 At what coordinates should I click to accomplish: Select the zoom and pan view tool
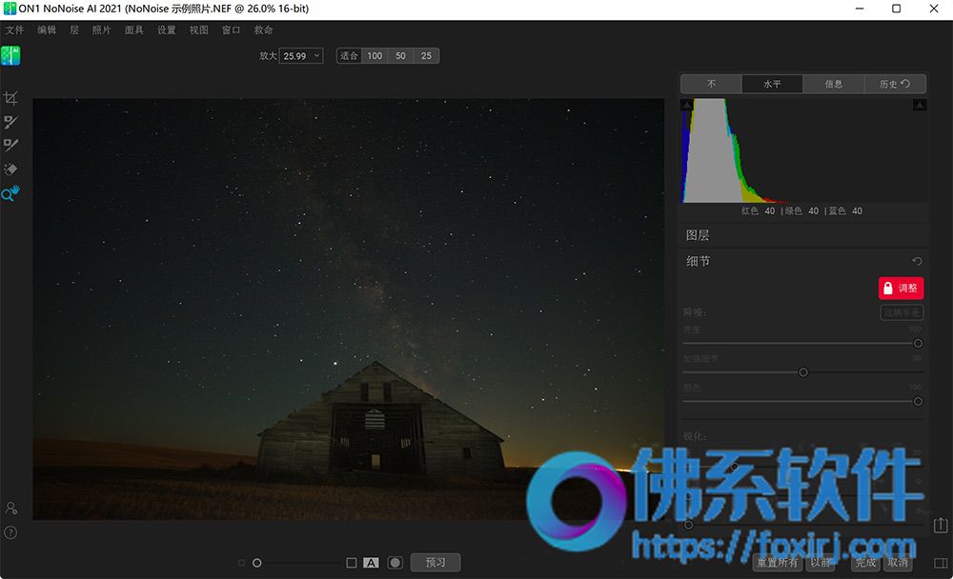coord(10,193)
